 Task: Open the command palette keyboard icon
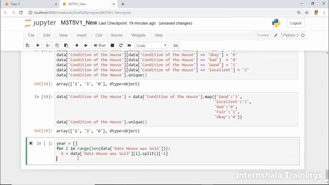176,46
